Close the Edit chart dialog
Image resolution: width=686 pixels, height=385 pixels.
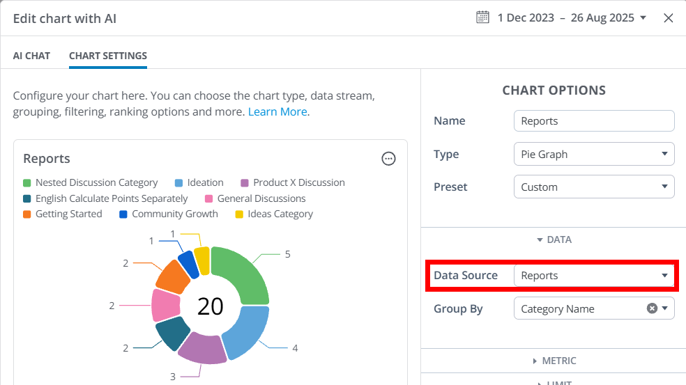[668, 18]
